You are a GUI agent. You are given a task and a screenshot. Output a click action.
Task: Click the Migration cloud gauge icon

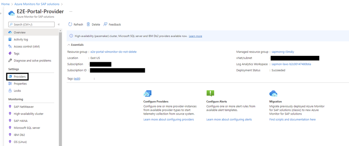[273, 94]
